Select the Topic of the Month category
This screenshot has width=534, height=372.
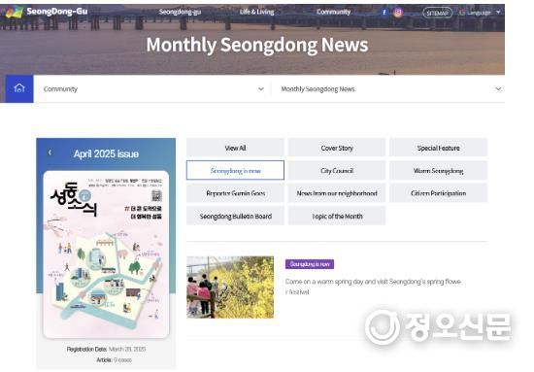[337, 216]
